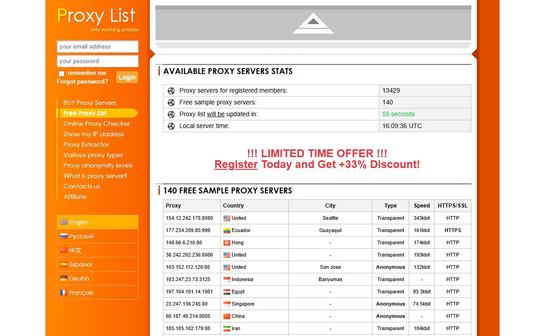Select Proxy Extractor in the sidebar

pyautogui.click(x=86, y=144)
